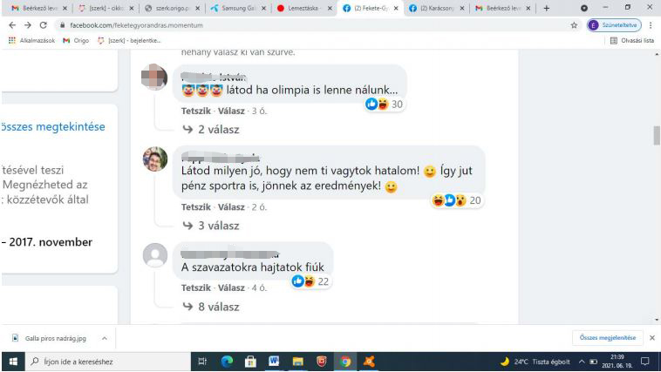
Task: Bookmark this page with the star icon
Action: tap(574, 25)
